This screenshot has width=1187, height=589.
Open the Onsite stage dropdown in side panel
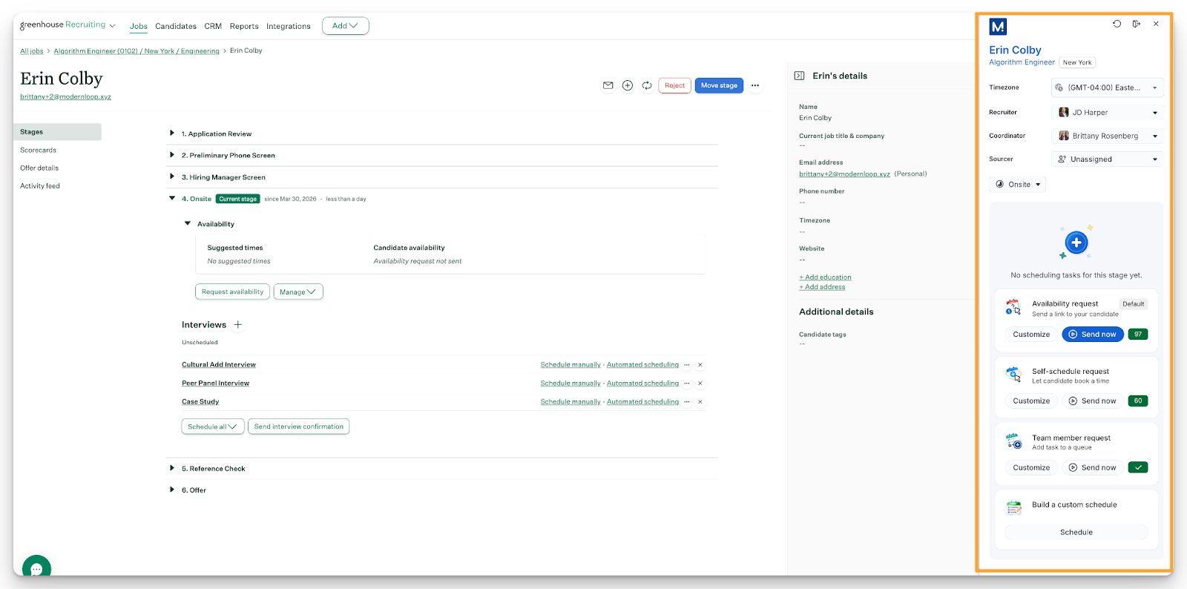[x=1018, y=185]
